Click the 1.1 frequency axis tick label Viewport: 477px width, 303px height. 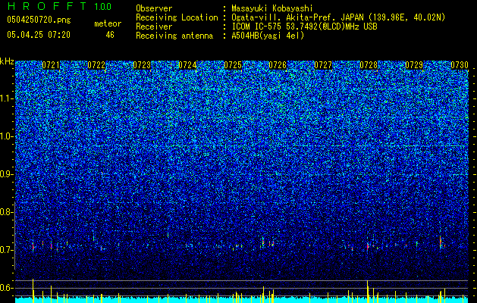6,98
